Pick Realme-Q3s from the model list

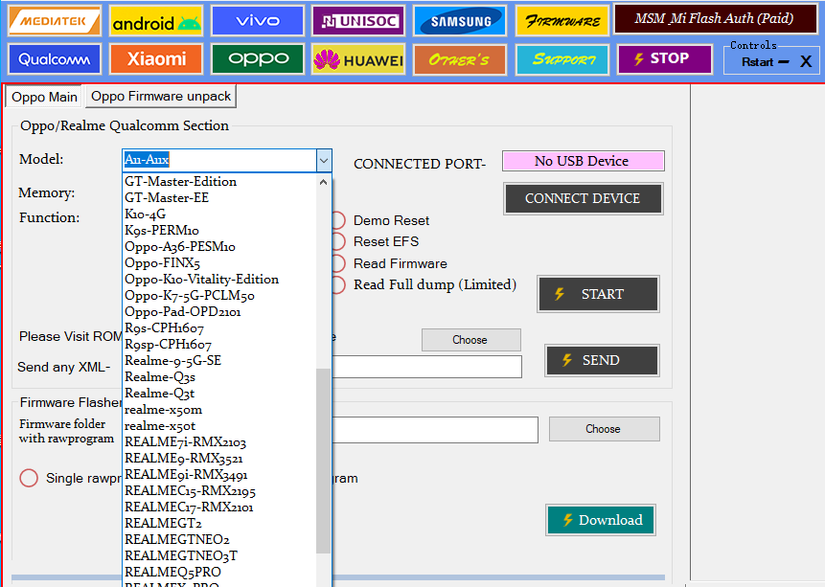[159, 377]
